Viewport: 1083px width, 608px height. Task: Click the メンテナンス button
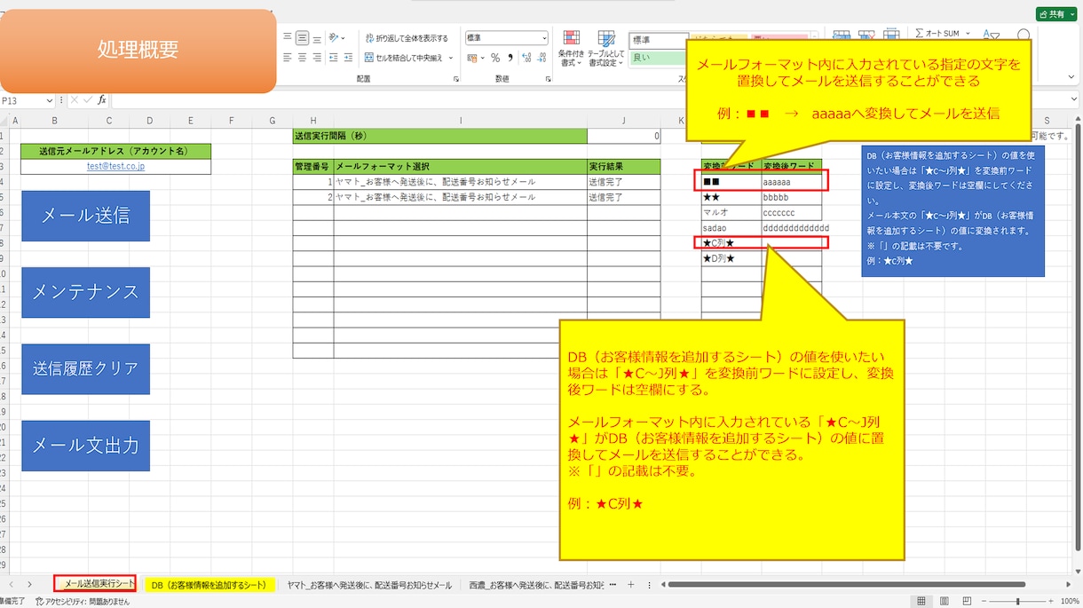click(x=85, y=292)
